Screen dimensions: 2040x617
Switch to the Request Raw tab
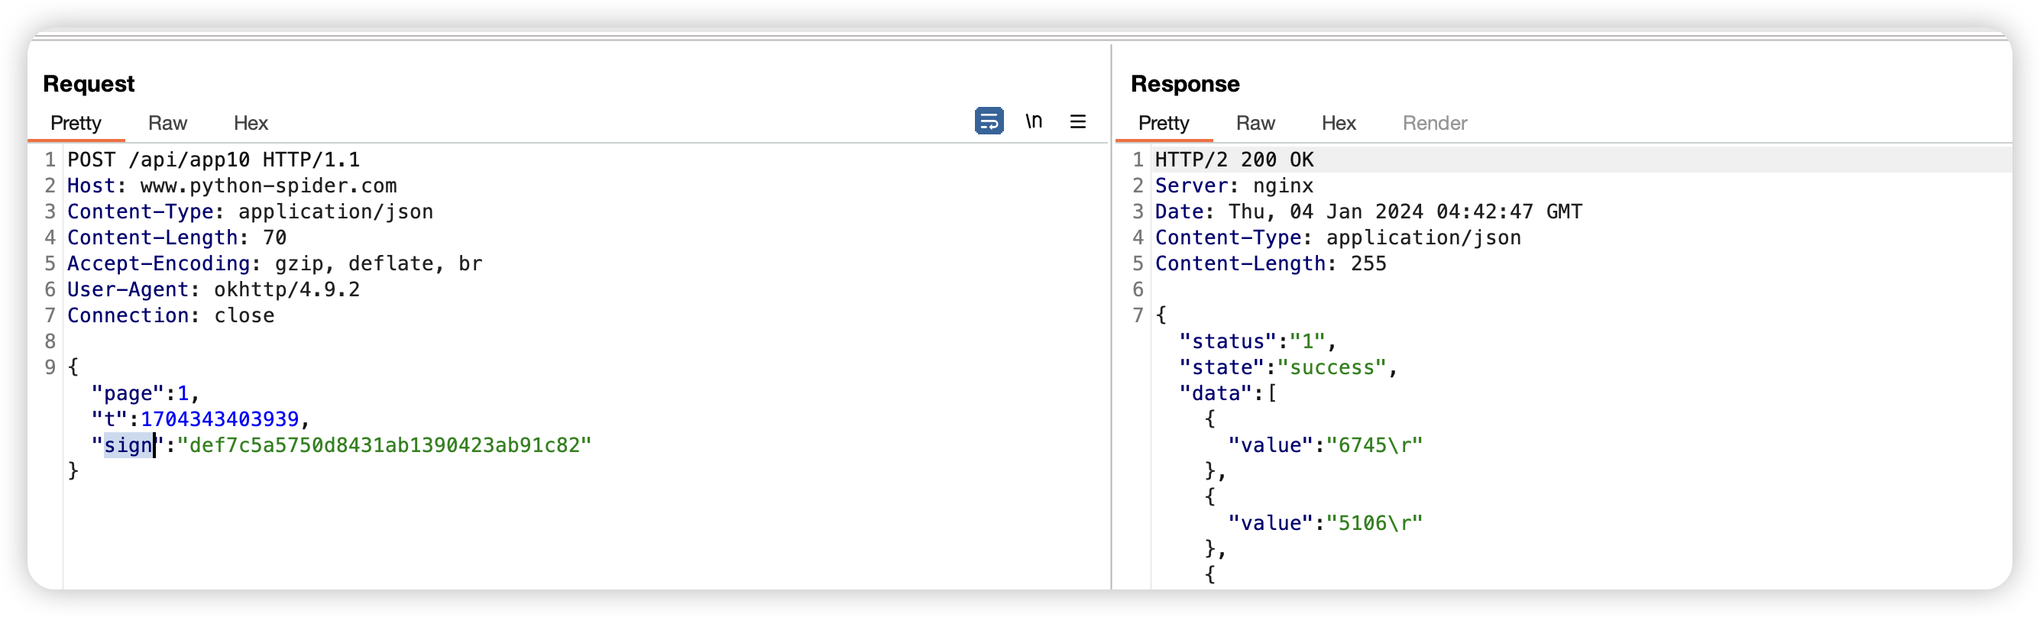[167, 123]
